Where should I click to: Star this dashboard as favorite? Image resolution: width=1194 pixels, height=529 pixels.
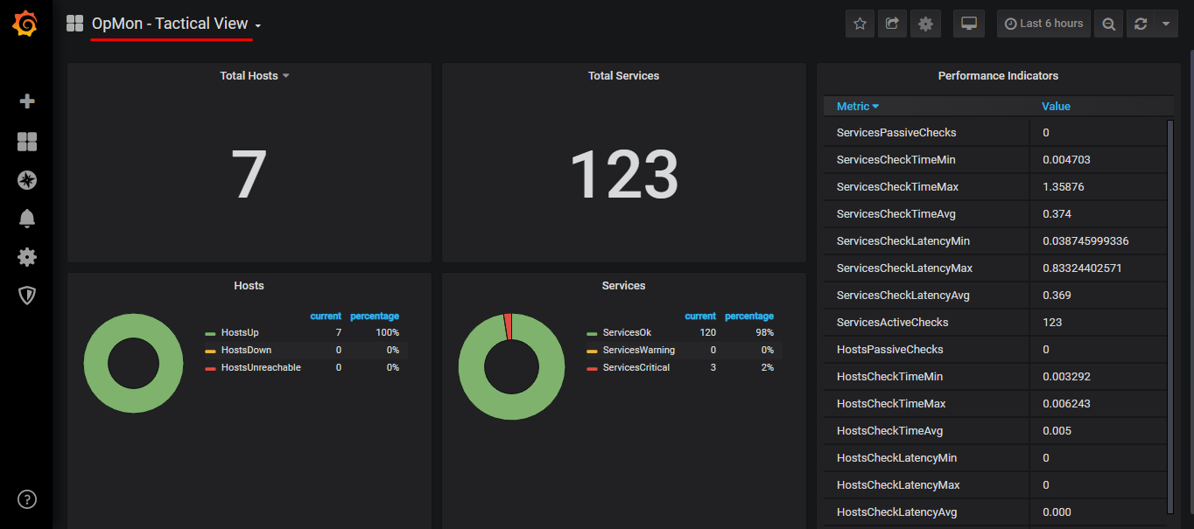click(x=860, y=24)
